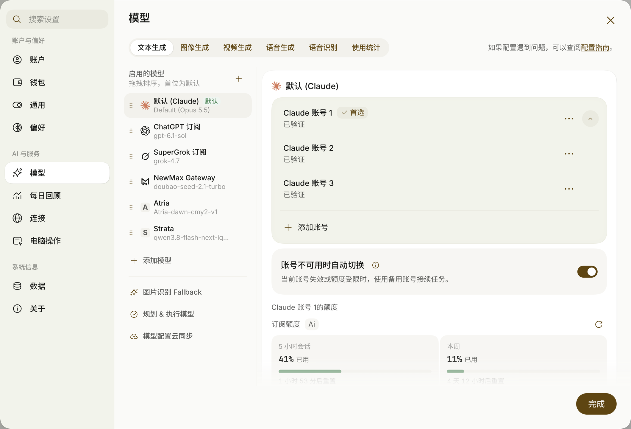
Task: Click the NewMax Gateway logo icon
Action: tap(145, 182)
